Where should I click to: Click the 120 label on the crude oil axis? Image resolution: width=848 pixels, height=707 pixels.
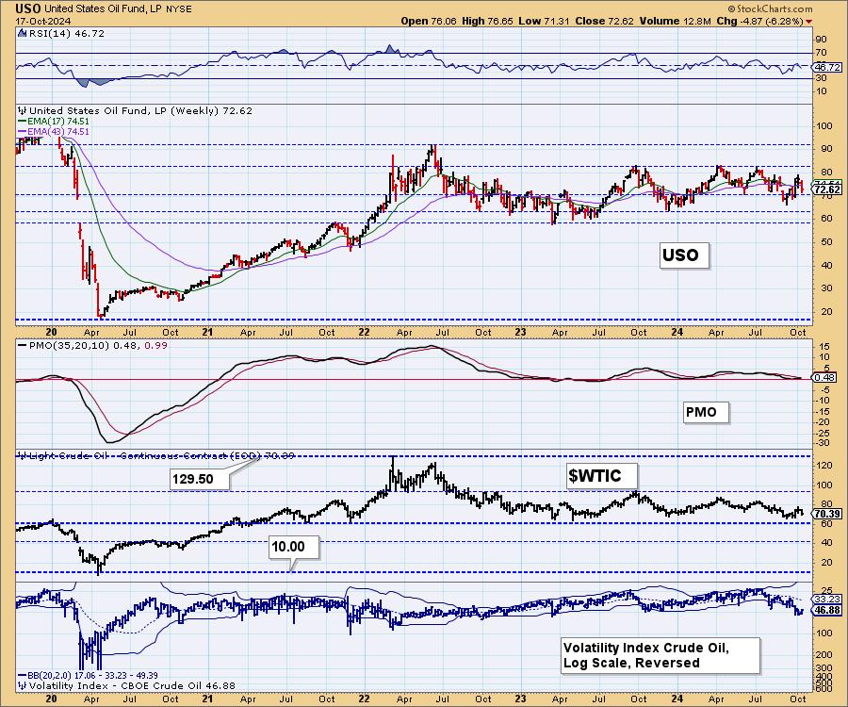[824, 465]
